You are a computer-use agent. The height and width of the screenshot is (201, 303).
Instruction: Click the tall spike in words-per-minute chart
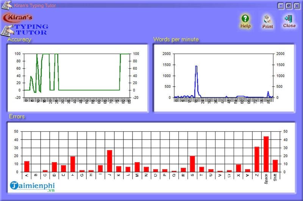point(196,81)
